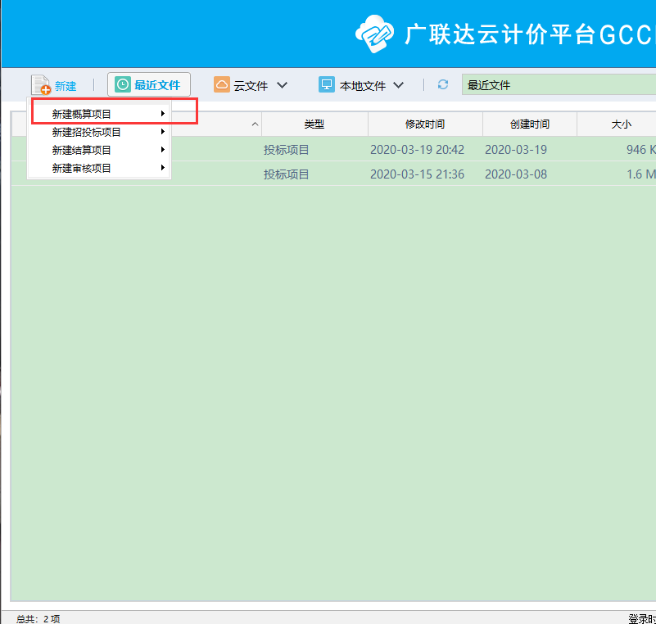Select the row modified 2020-03-15 21:36

pyautogui.click(x=334, y=174)
